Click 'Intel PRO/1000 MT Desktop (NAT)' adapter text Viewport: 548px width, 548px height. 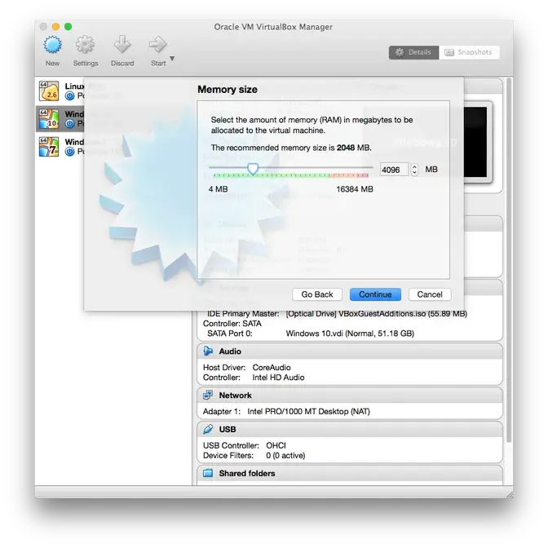click(308, 411)
